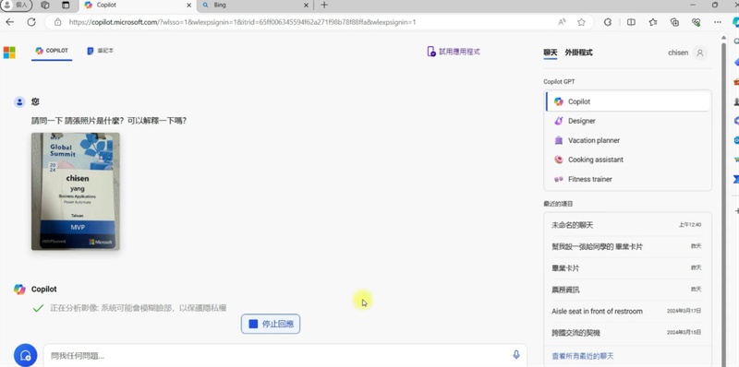Open the chisen account avatar
Screen dimensions: 739x367
[700, 53]
